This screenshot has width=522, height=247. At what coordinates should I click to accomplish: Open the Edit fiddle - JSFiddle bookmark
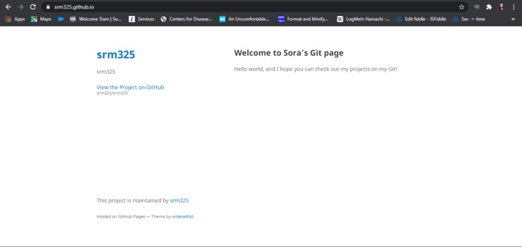tap(421, 19)
